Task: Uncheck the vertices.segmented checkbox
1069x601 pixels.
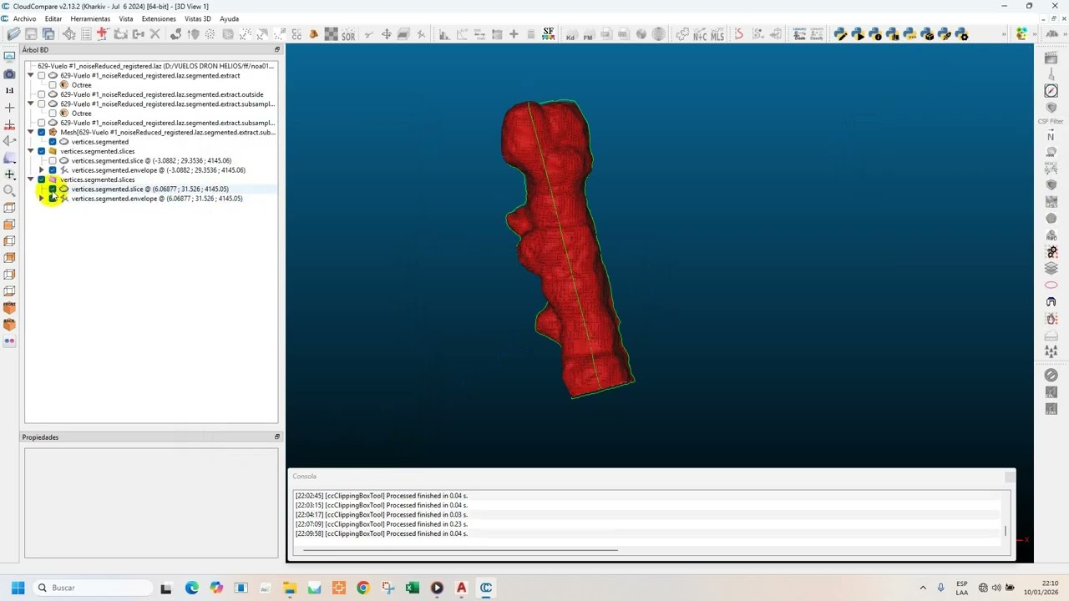Action: (x=53, y=142)
